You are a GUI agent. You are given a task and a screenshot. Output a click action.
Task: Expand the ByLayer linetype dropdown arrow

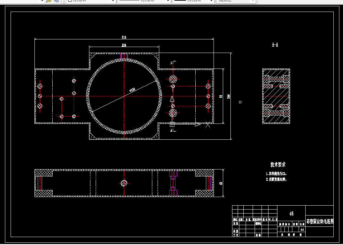point(168,1)
